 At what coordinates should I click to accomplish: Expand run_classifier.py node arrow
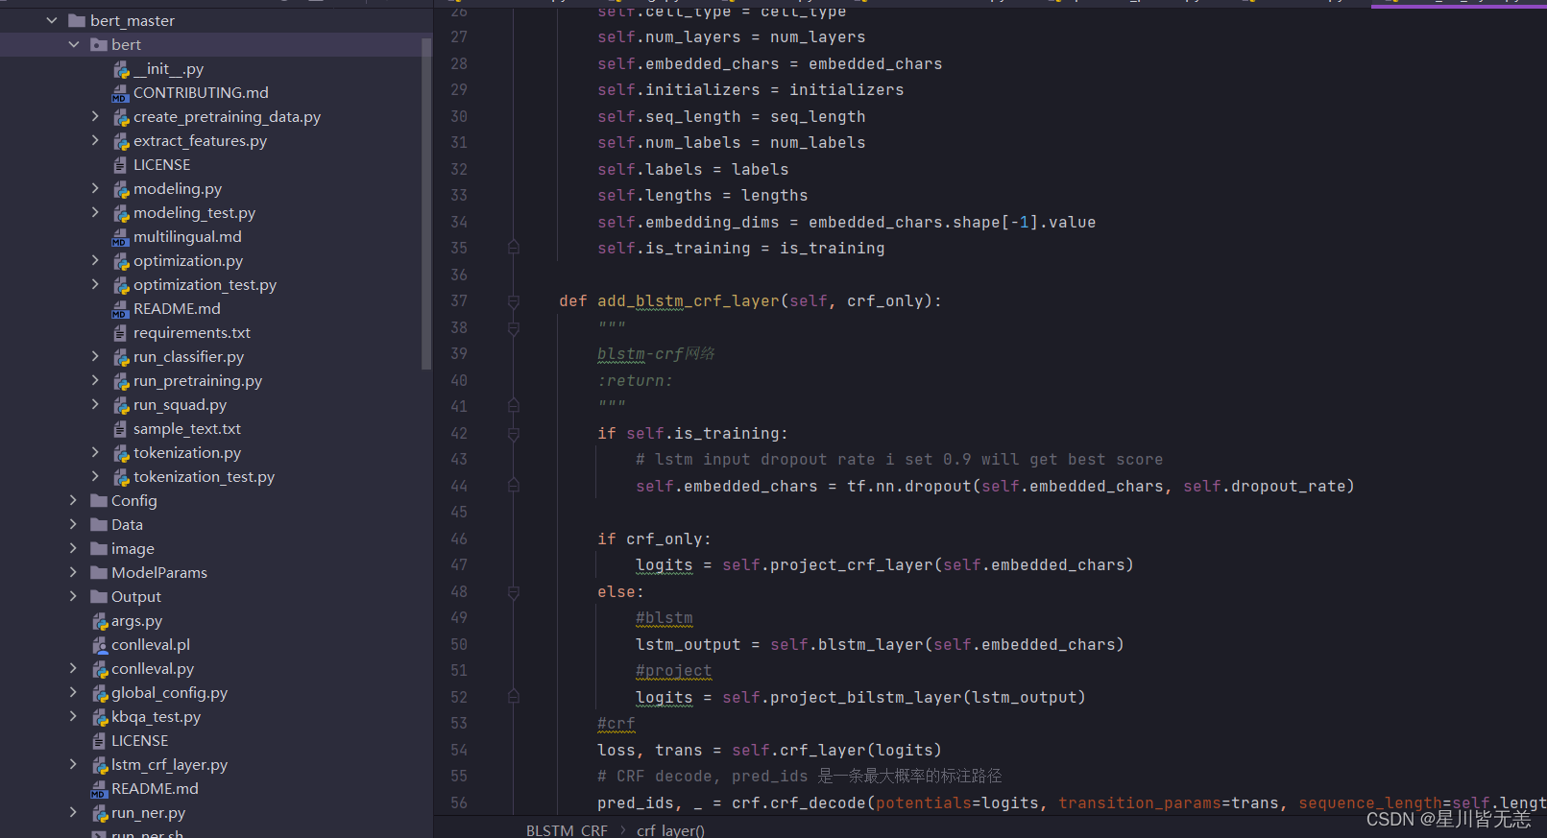(95, 356)
